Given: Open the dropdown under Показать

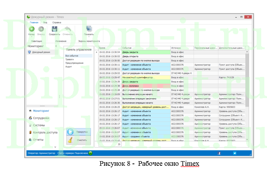Looking at the screenshot, I should click(89, 37).
